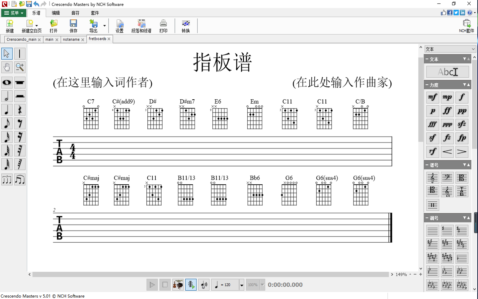Close the fretboards document tab
Viewport: 478px width, 299px height.
point(109,39)
